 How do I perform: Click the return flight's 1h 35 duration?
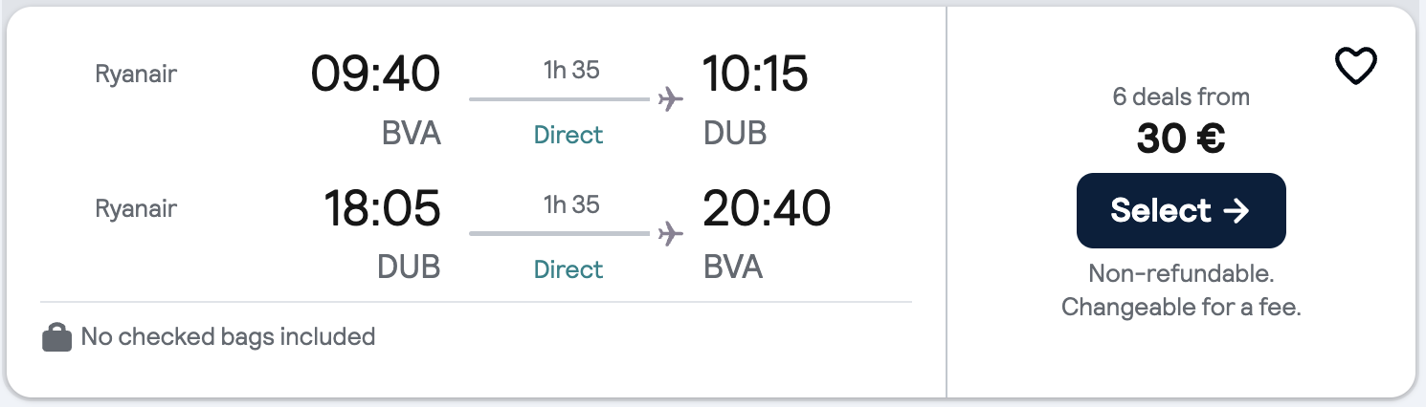(571, 204)
